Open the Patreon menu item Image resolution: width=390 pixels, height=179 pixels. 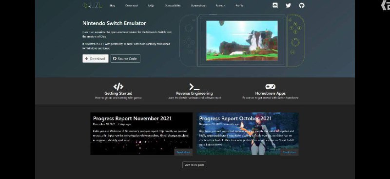(x=220, y=5)
